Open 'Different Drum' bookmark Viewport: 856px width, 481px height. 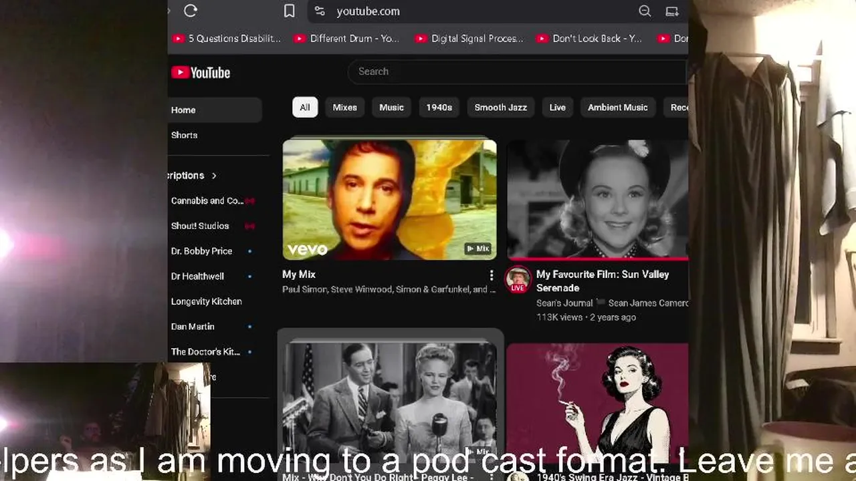(348, 39)
